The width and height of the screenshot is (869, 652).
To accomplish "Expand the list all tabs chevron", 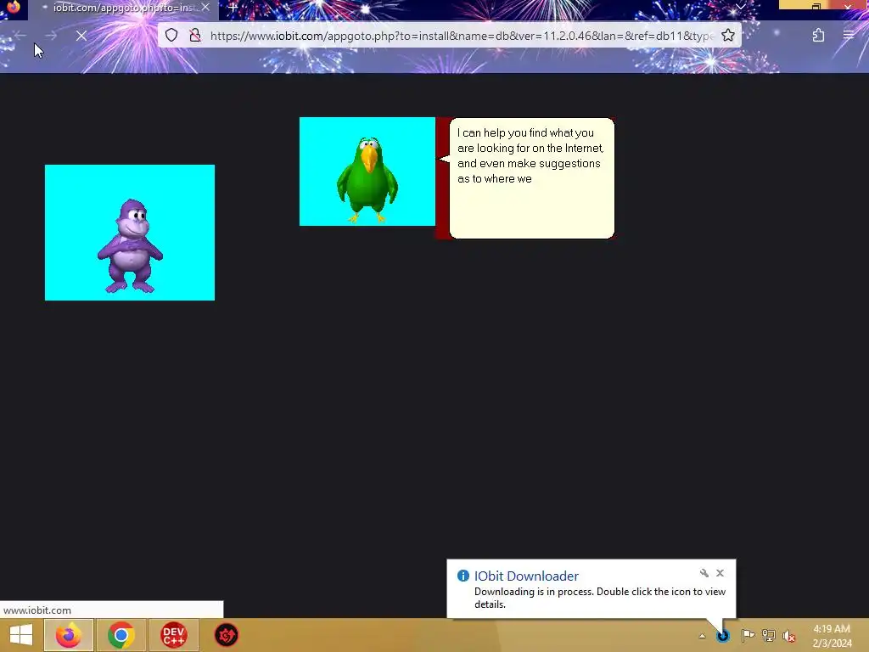I will (740, 7).
